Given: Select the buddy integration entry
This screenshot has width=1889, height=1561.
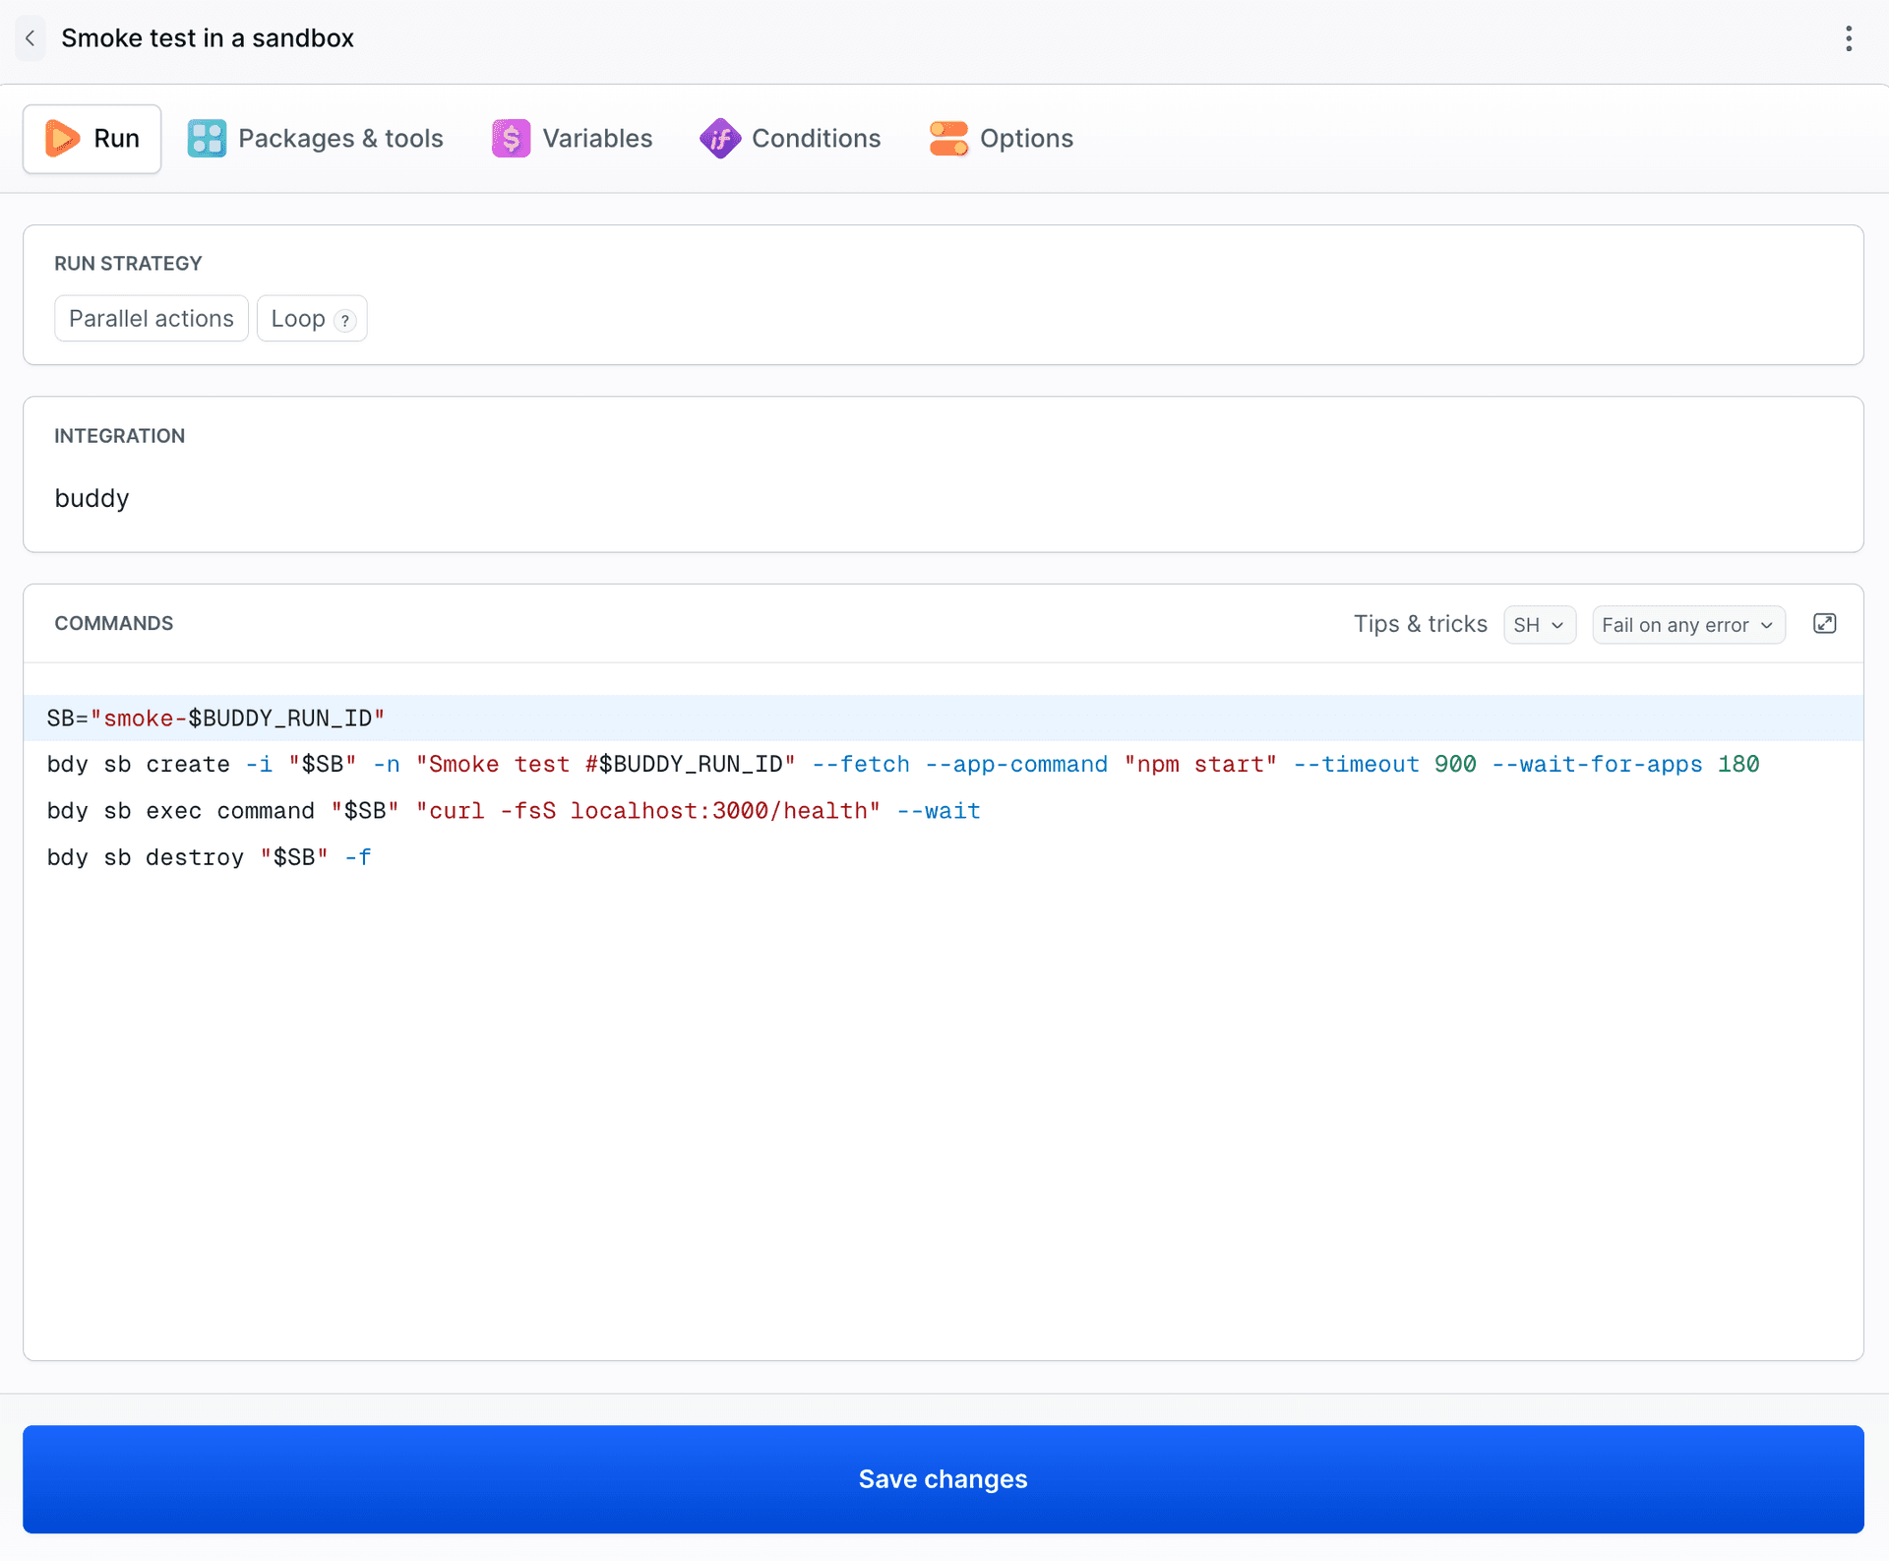Looking at the screenshot, I should (x=92, y=498).
